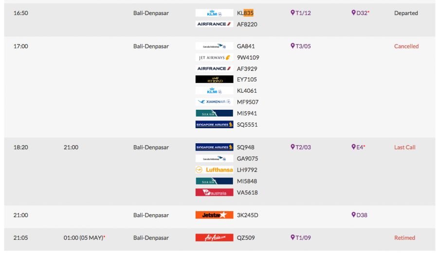The width and height of the screenshot is (438, 253).
Task: Select flight number AF8220
Action: tap(247, 24)
